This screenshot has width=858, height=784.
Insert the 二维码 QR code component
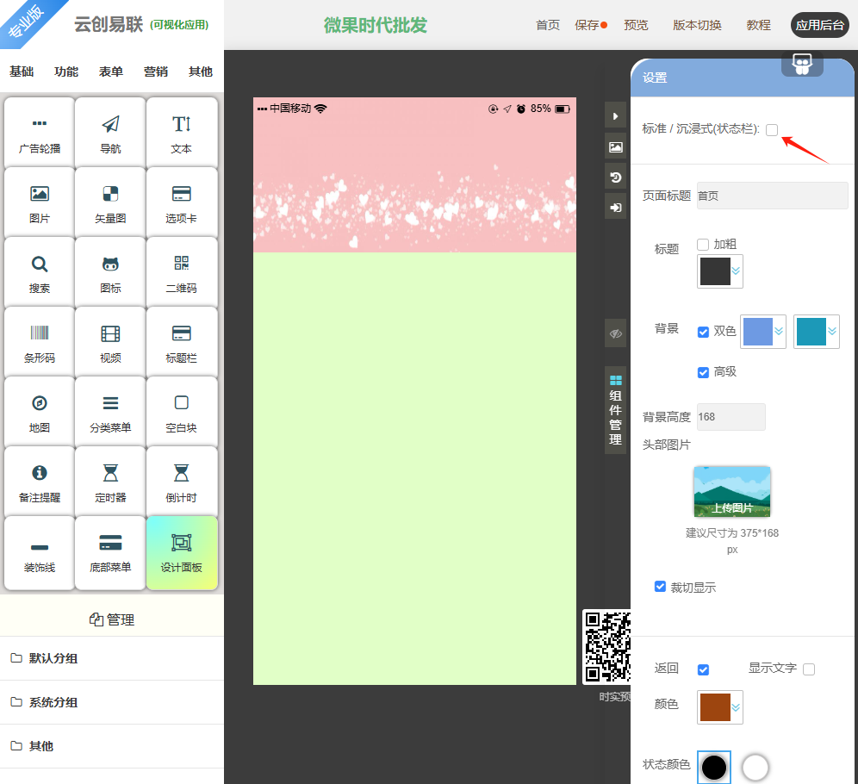[181, 272]
